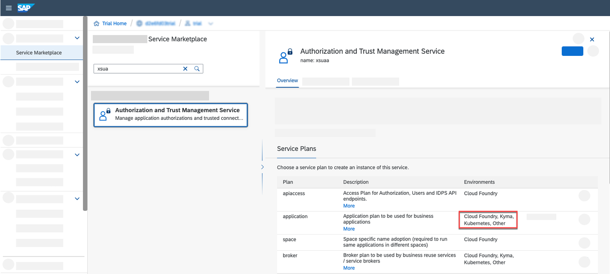Image resolution: width=610 pixels, height=274 pixels.
Task: Click the Environments column header
Action: coord(480,182)
